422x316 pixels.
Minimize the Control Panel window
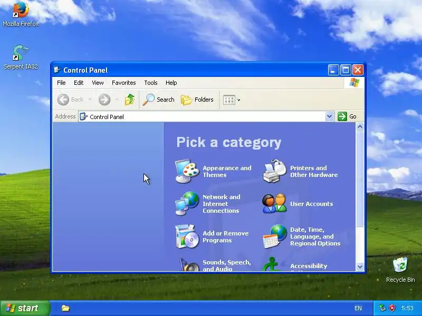333,70
